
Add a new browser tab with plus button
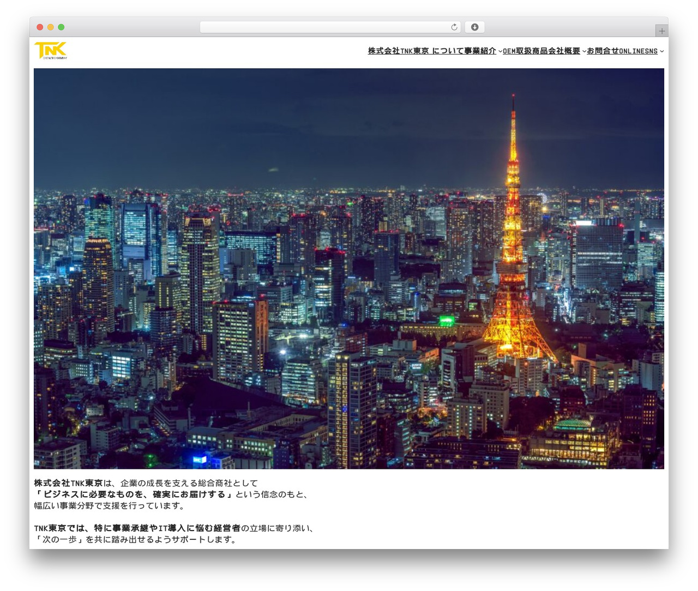662,31
